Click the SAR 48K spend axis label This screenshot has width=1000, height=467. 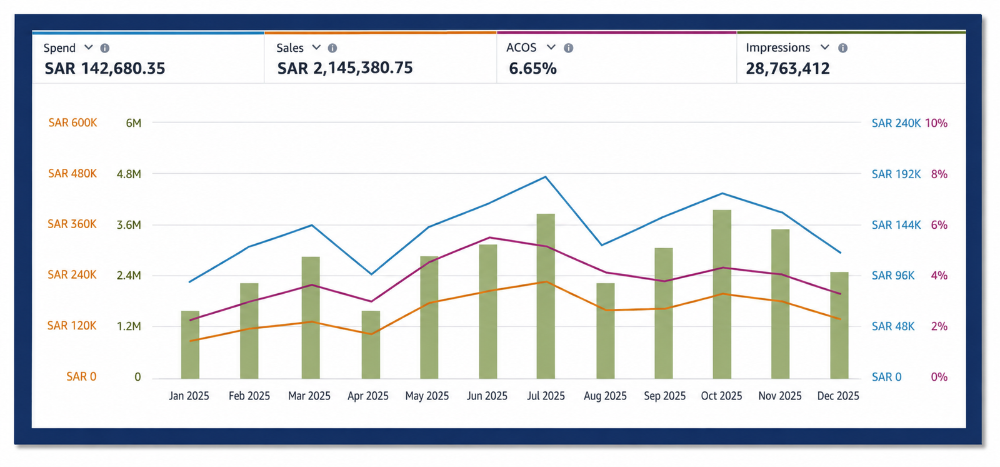coord(893,326)
